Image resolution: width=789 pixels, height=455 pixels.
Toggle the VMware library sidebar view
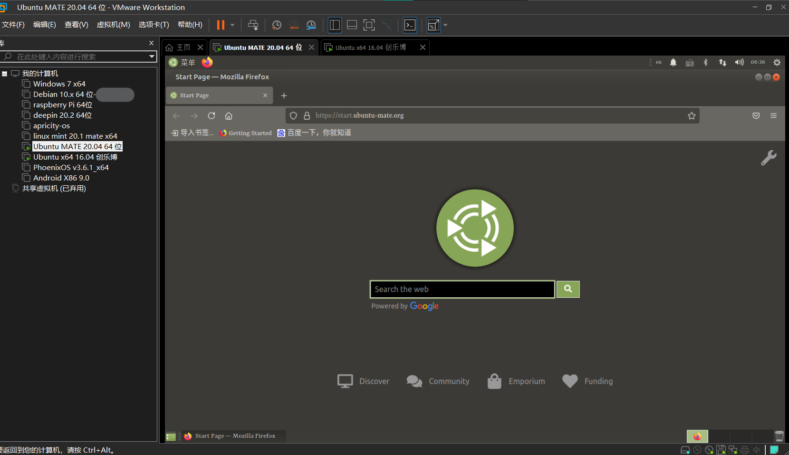click(335, 25)
